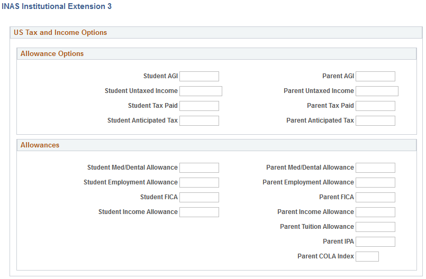Image resolution: width=426 pixels, height=279 pixels.
Task: Activate the Student Tax Paid field
Action: (x=199, y=106)
